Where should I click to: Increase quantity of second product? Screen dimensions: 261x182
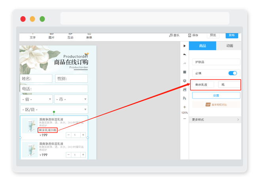83,155
